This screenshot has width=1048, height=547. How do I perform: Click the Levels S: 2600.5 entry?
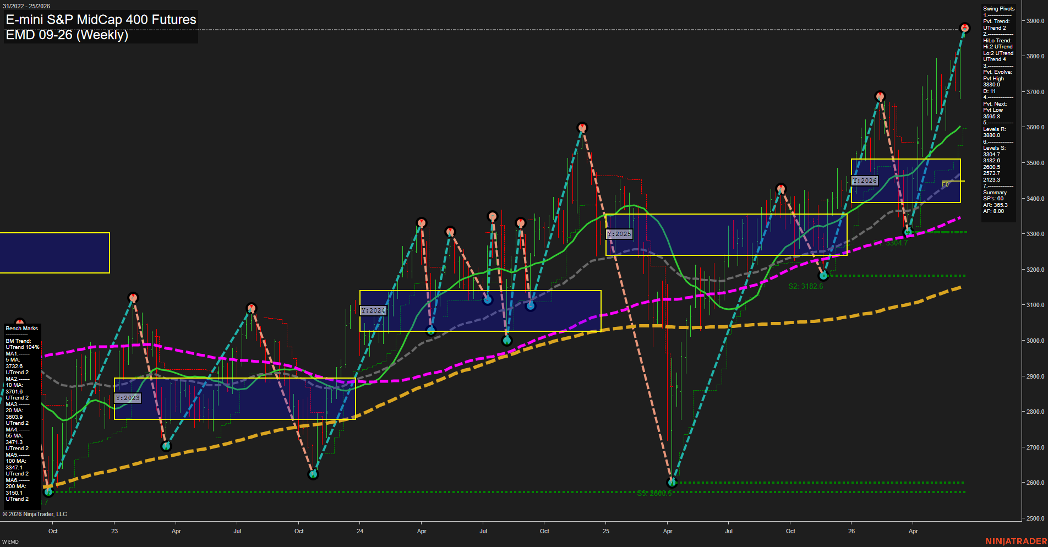pos(991,167)
